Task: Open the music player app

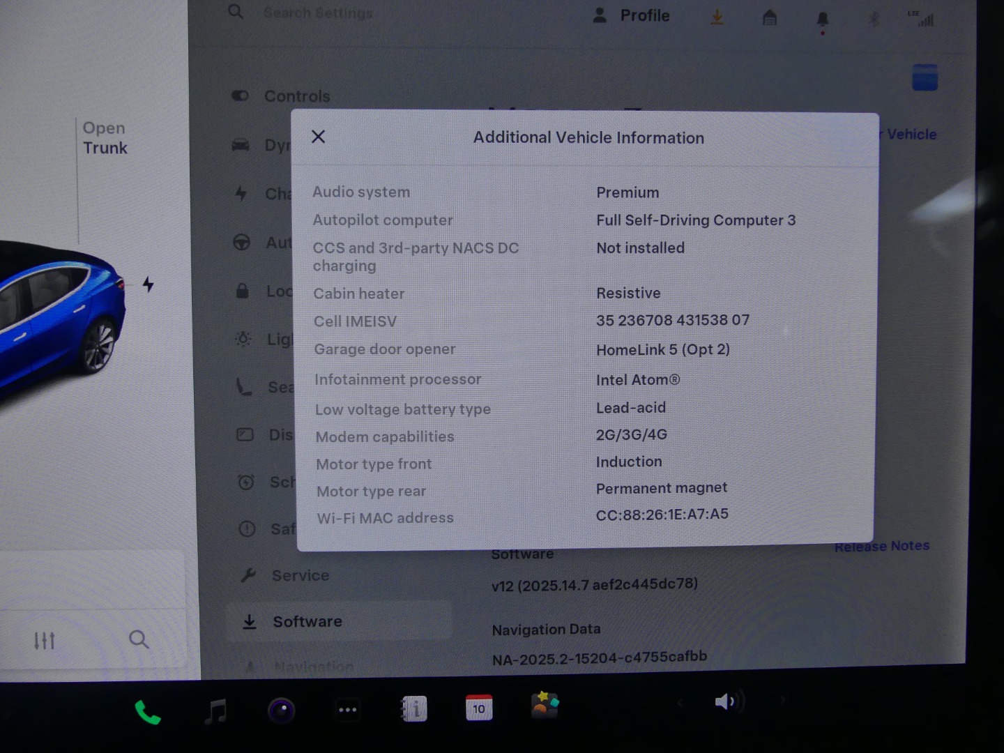Action: [215, 711]
